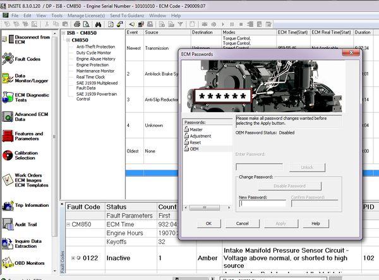This screenshot has height=280, width=379.
Task: Open Data Monitor/Logger in sidebar
Action: coord(25,78)
